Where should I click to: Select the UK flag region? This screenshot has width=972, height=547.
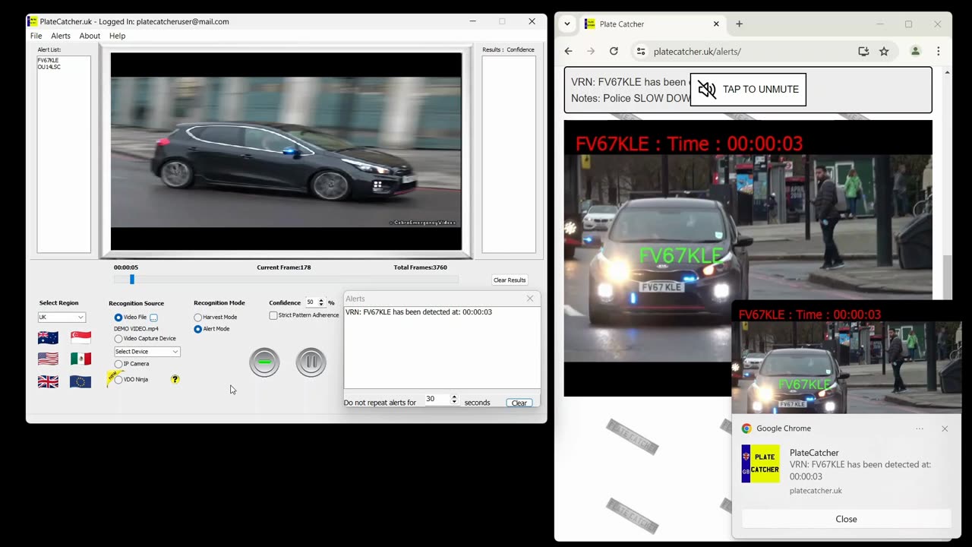coord(48,381)
